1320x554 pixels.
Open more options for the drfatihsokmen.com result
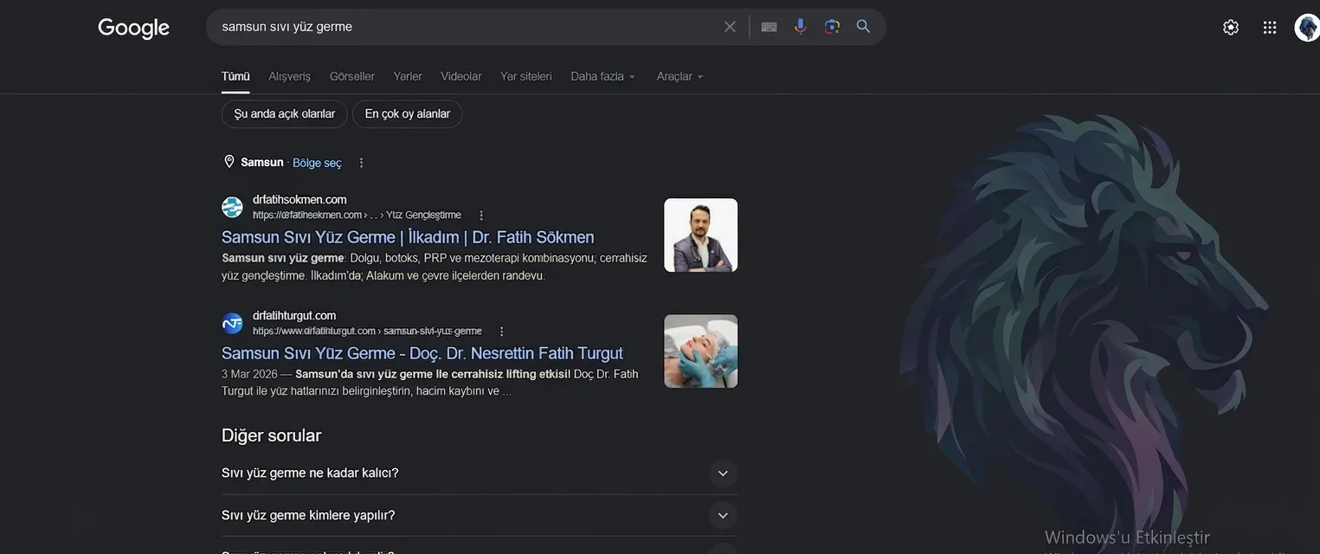(x=482, y=215)
